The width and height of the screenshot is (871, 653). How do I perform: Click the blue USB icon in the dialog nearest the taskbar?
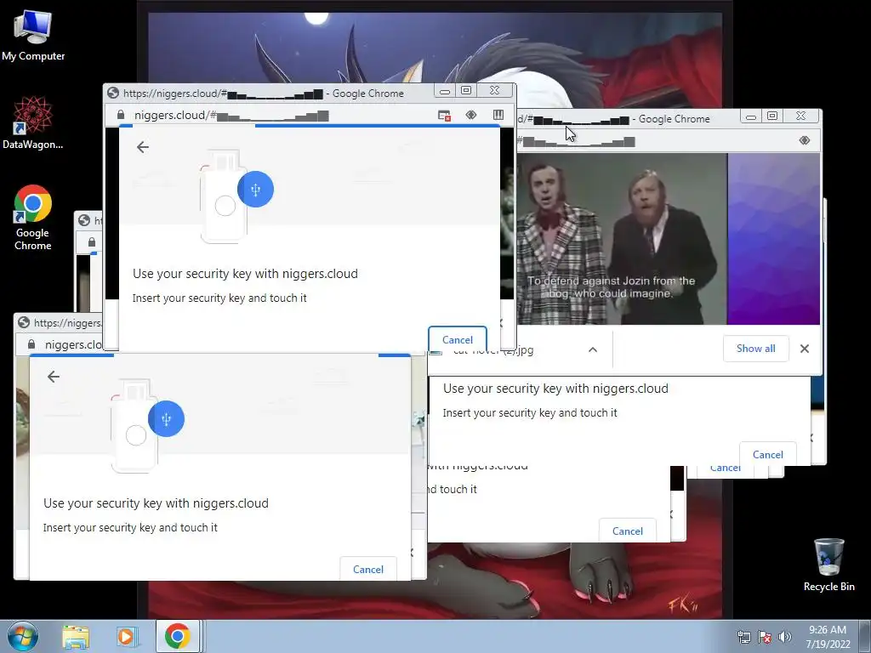166,419
